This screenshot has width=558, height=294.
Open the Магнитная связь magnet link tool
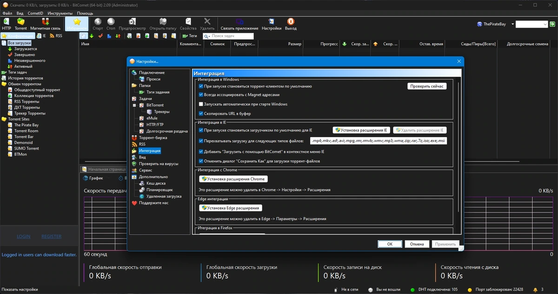click(45, 24)
